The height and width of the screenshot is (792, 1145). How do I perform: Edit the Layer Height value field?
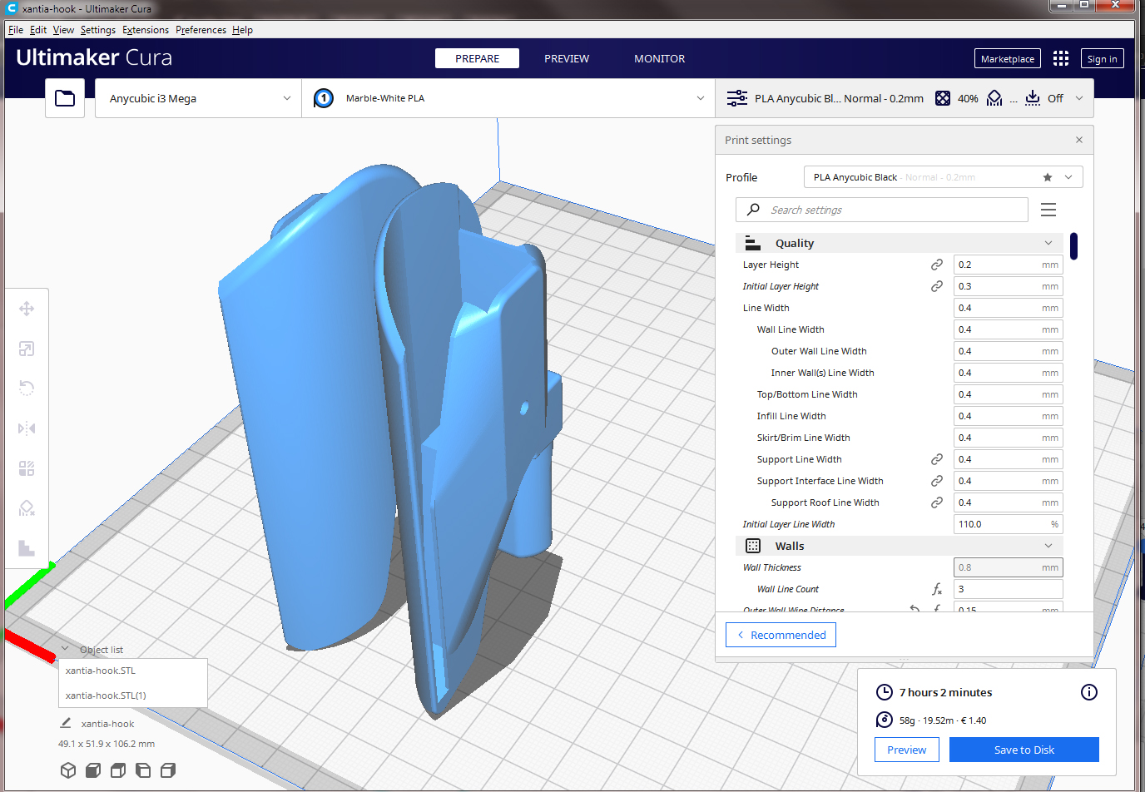coord(1009,265)
